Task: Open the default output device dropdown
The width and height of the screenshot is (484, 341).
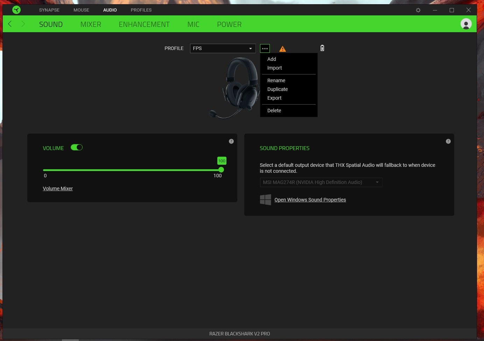Action: tap(321, 182)
